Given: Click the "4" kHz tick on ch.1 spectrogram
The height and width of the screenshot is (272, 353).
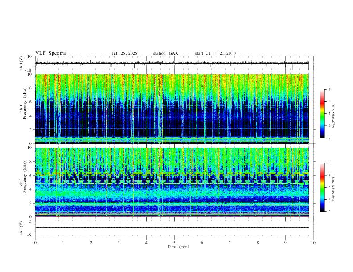Looking at the screenshot, I should pyautogui.click(x=31, y=116).
